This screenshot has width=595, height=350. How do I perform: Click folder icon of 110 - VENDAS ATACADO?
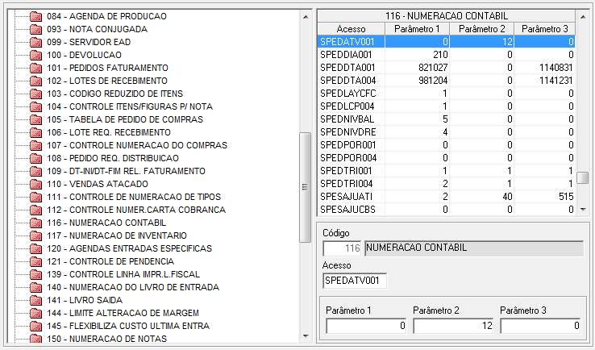coord(35,184)
